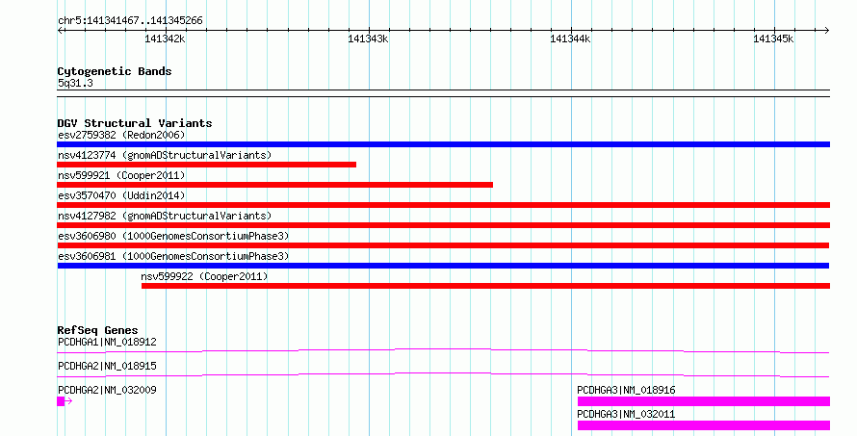
Task: Click the 5q31.3 cytogenetic band bar
Action: pos(443,93)
